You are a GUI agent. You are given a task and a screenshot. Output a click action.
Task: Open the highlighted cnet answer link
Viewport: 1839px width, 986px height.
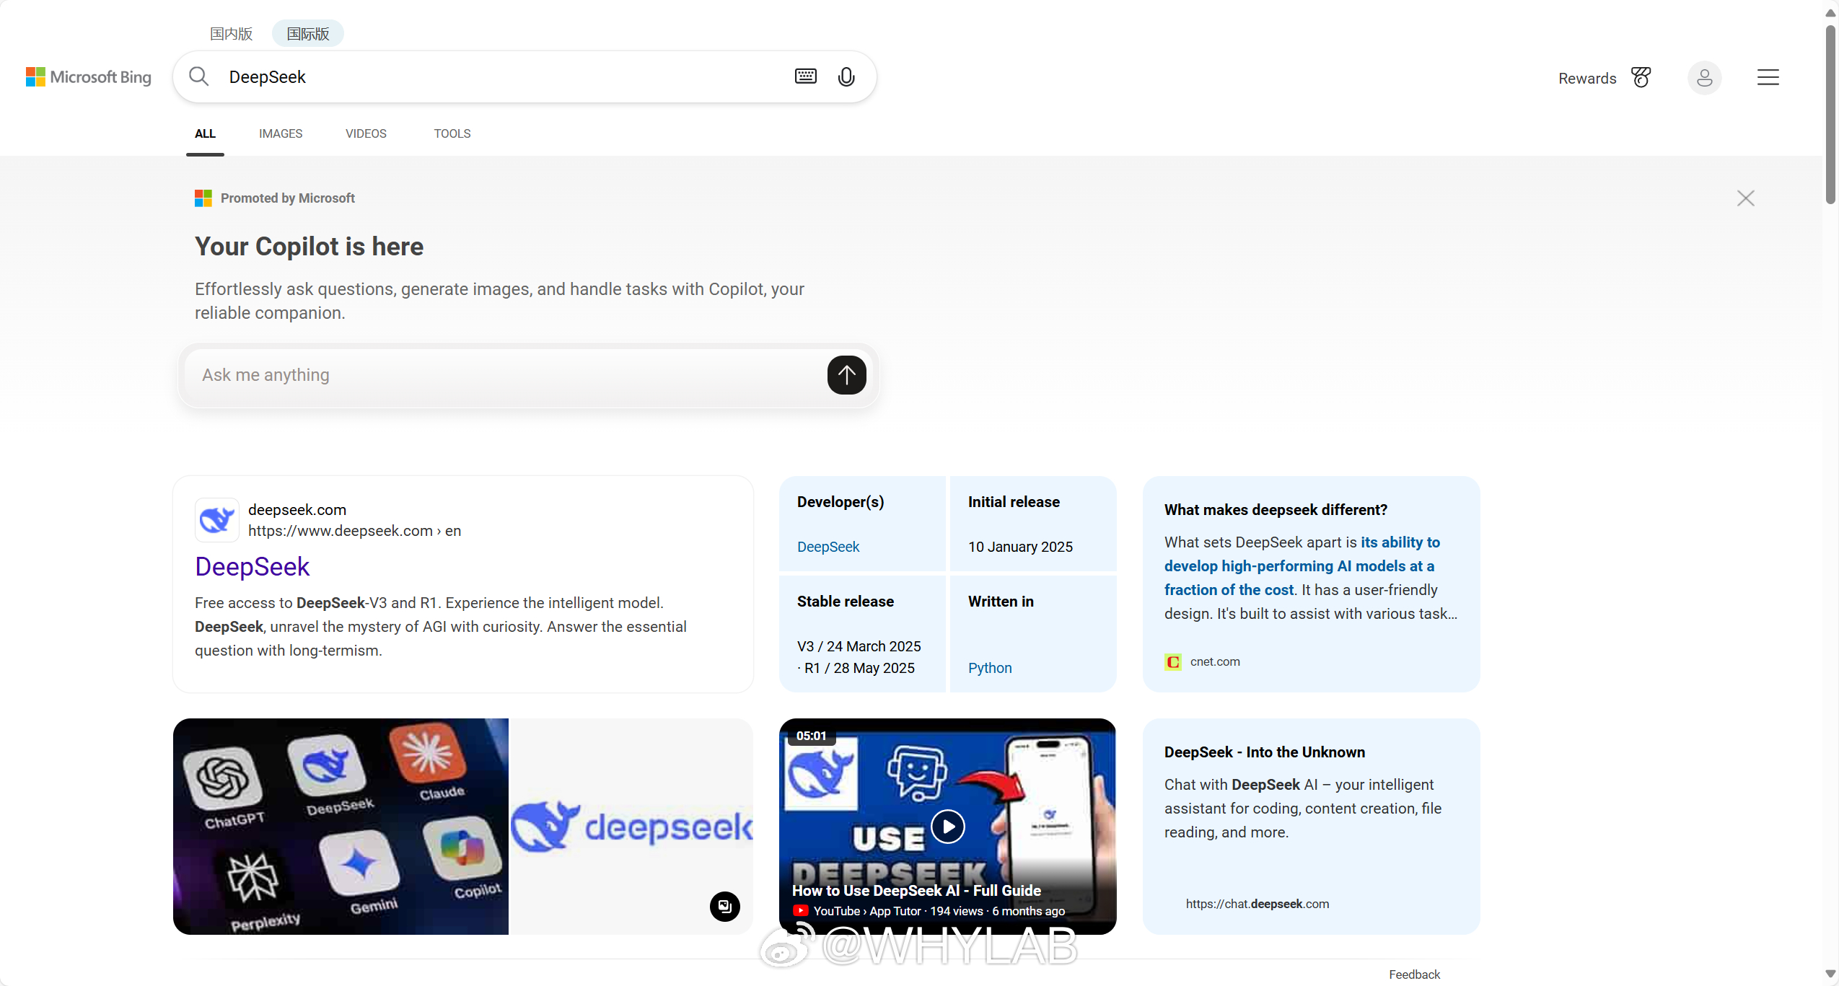(x=1302, y=566)
